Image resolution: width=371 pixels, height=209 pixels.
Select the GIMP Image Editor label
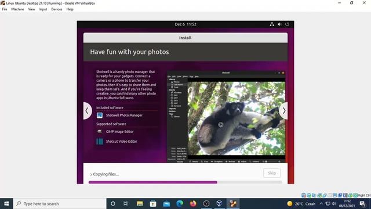(120, 132)
